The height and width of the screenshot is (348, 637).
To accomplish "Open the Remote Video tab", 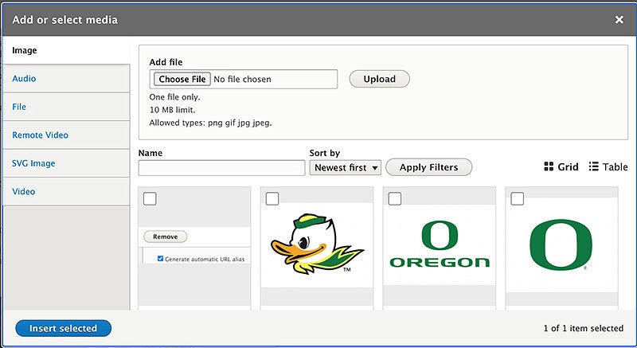I will [x=66, y=135].
